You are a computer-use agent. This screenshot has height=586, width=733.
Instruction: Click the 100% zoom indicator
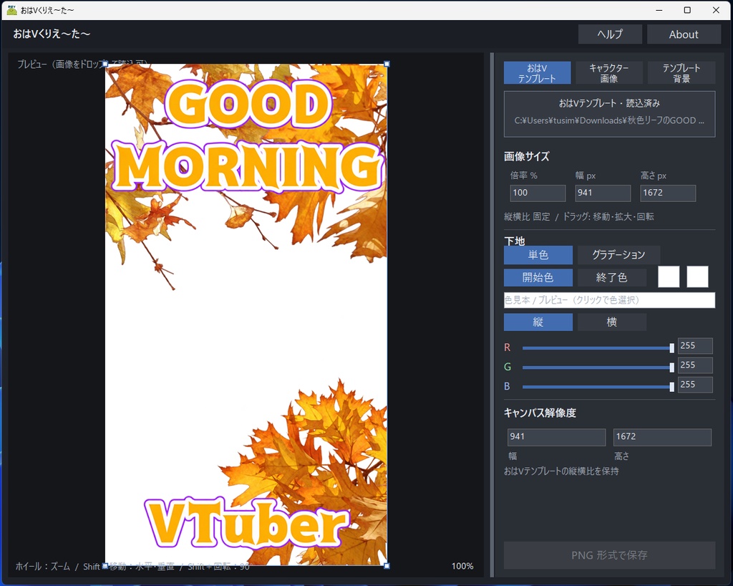pos(462,567)
